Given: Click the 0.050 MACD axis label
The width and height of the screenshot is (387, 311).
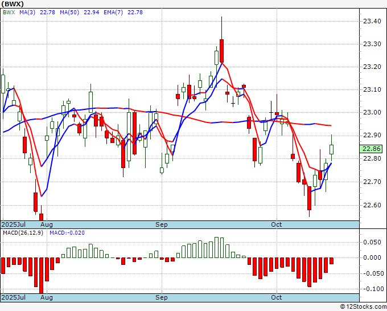Looking at the screenshot, I should tap(372, 242).
